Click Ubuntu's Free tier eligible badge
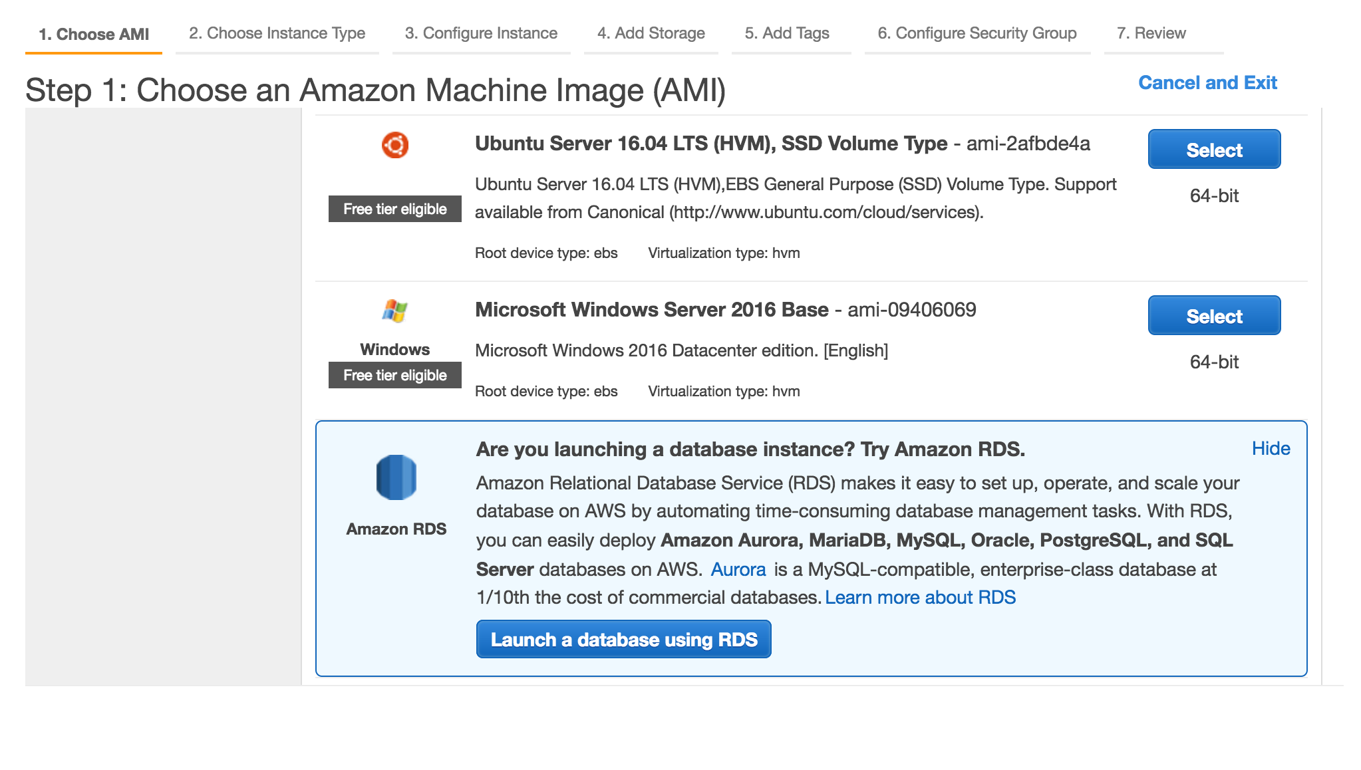 394,209
